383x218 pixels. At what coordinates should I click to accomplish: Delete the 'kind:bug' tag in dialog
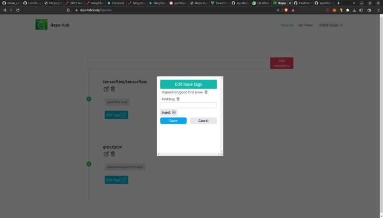[x=178, y=99]
